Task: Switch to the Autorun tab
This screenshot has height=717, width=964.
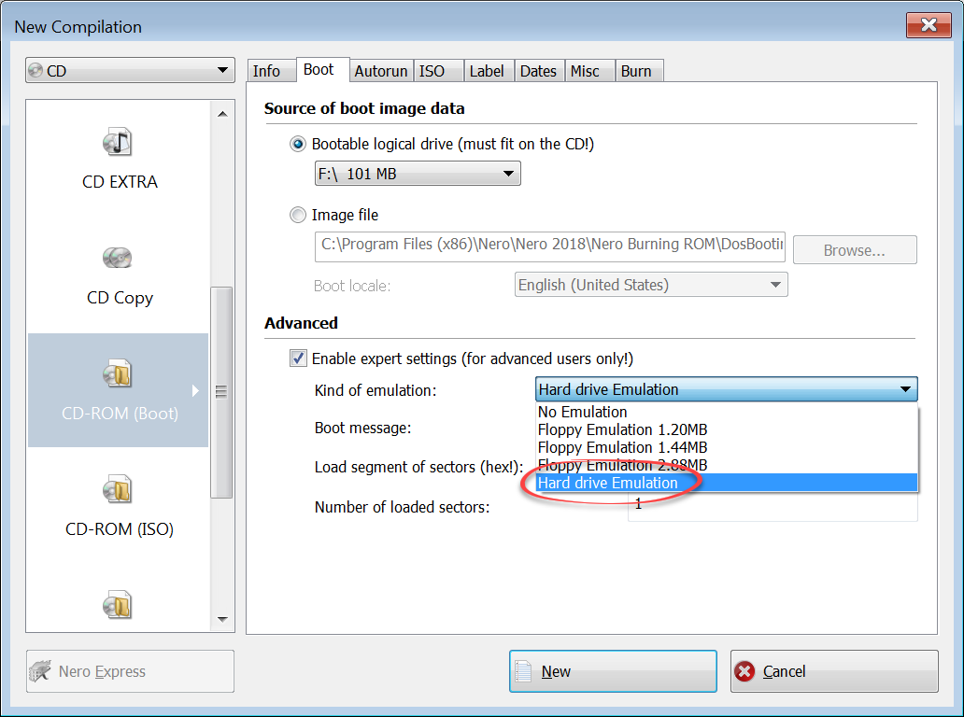Action: (381, 71)
